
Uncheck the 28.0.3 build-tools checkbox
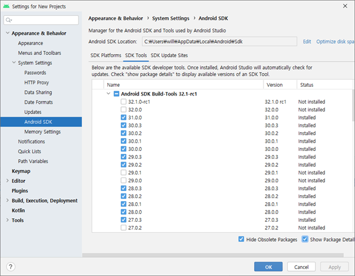(123, 188)
